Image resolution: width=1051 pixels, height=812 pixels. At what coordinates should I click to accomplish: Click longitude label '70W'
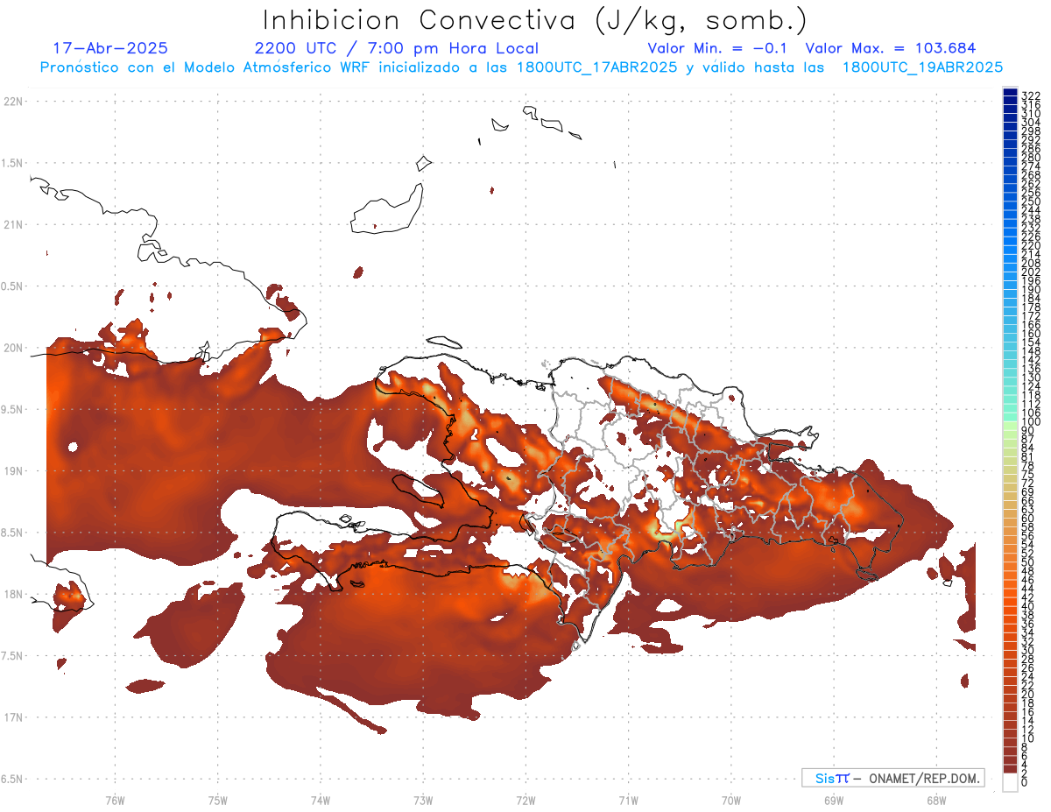(x=730, y=800)
